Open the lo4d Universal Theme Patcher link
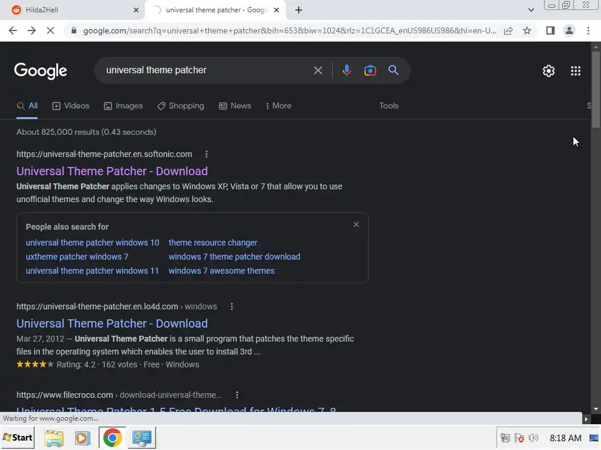The height and width of the screenshot is (450, 601). 112,323
